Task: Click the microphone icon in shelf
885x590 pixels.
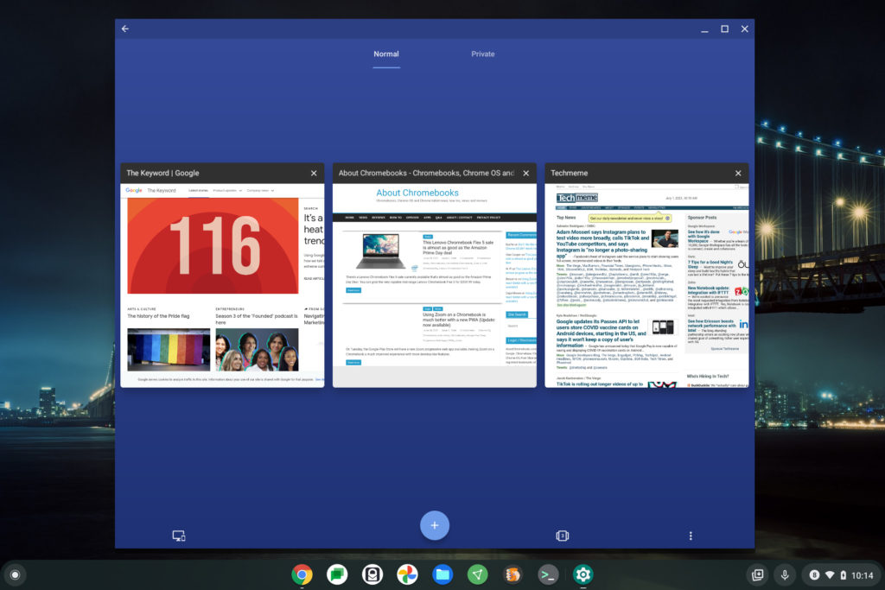Action: pyautogui.click(x=785, y=574)
